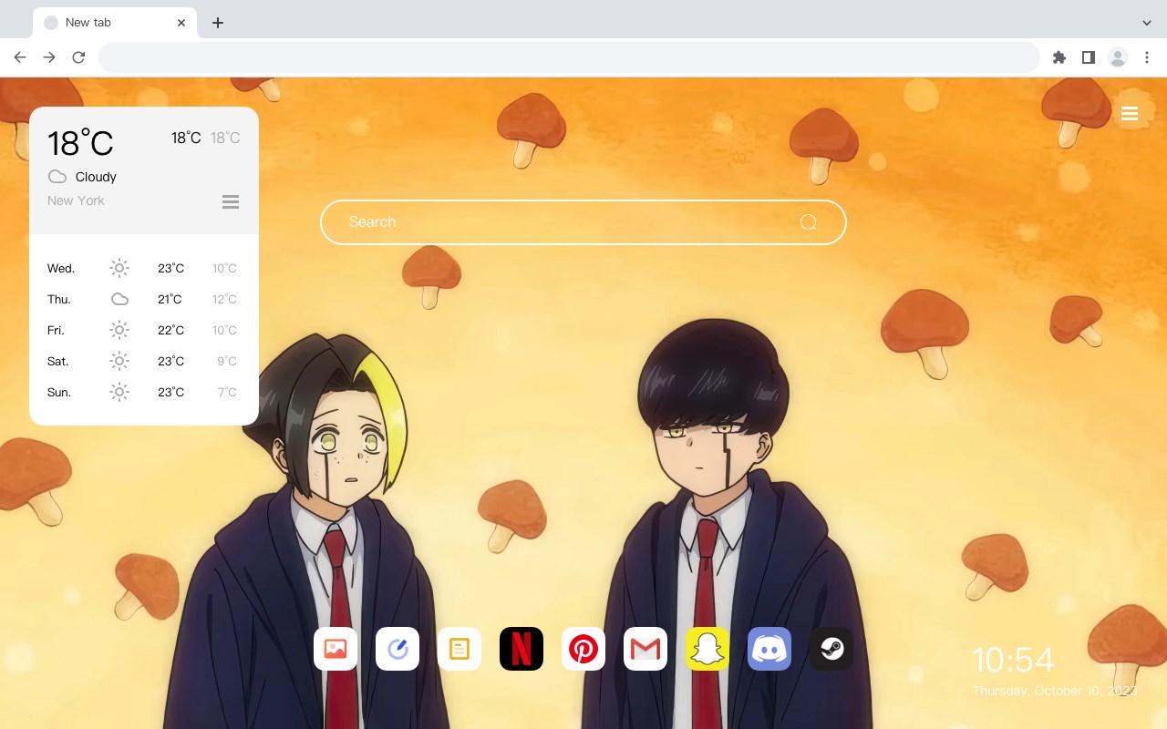Open a new browser tab
Screen dimensions: 1167x729
[x=217, y=23]
